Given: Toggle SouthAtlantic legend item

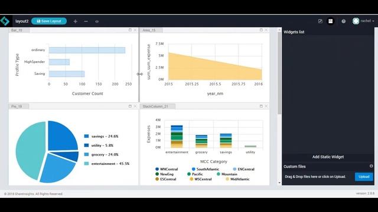Looking at the screenshot, I should click(x=206, y=169).
